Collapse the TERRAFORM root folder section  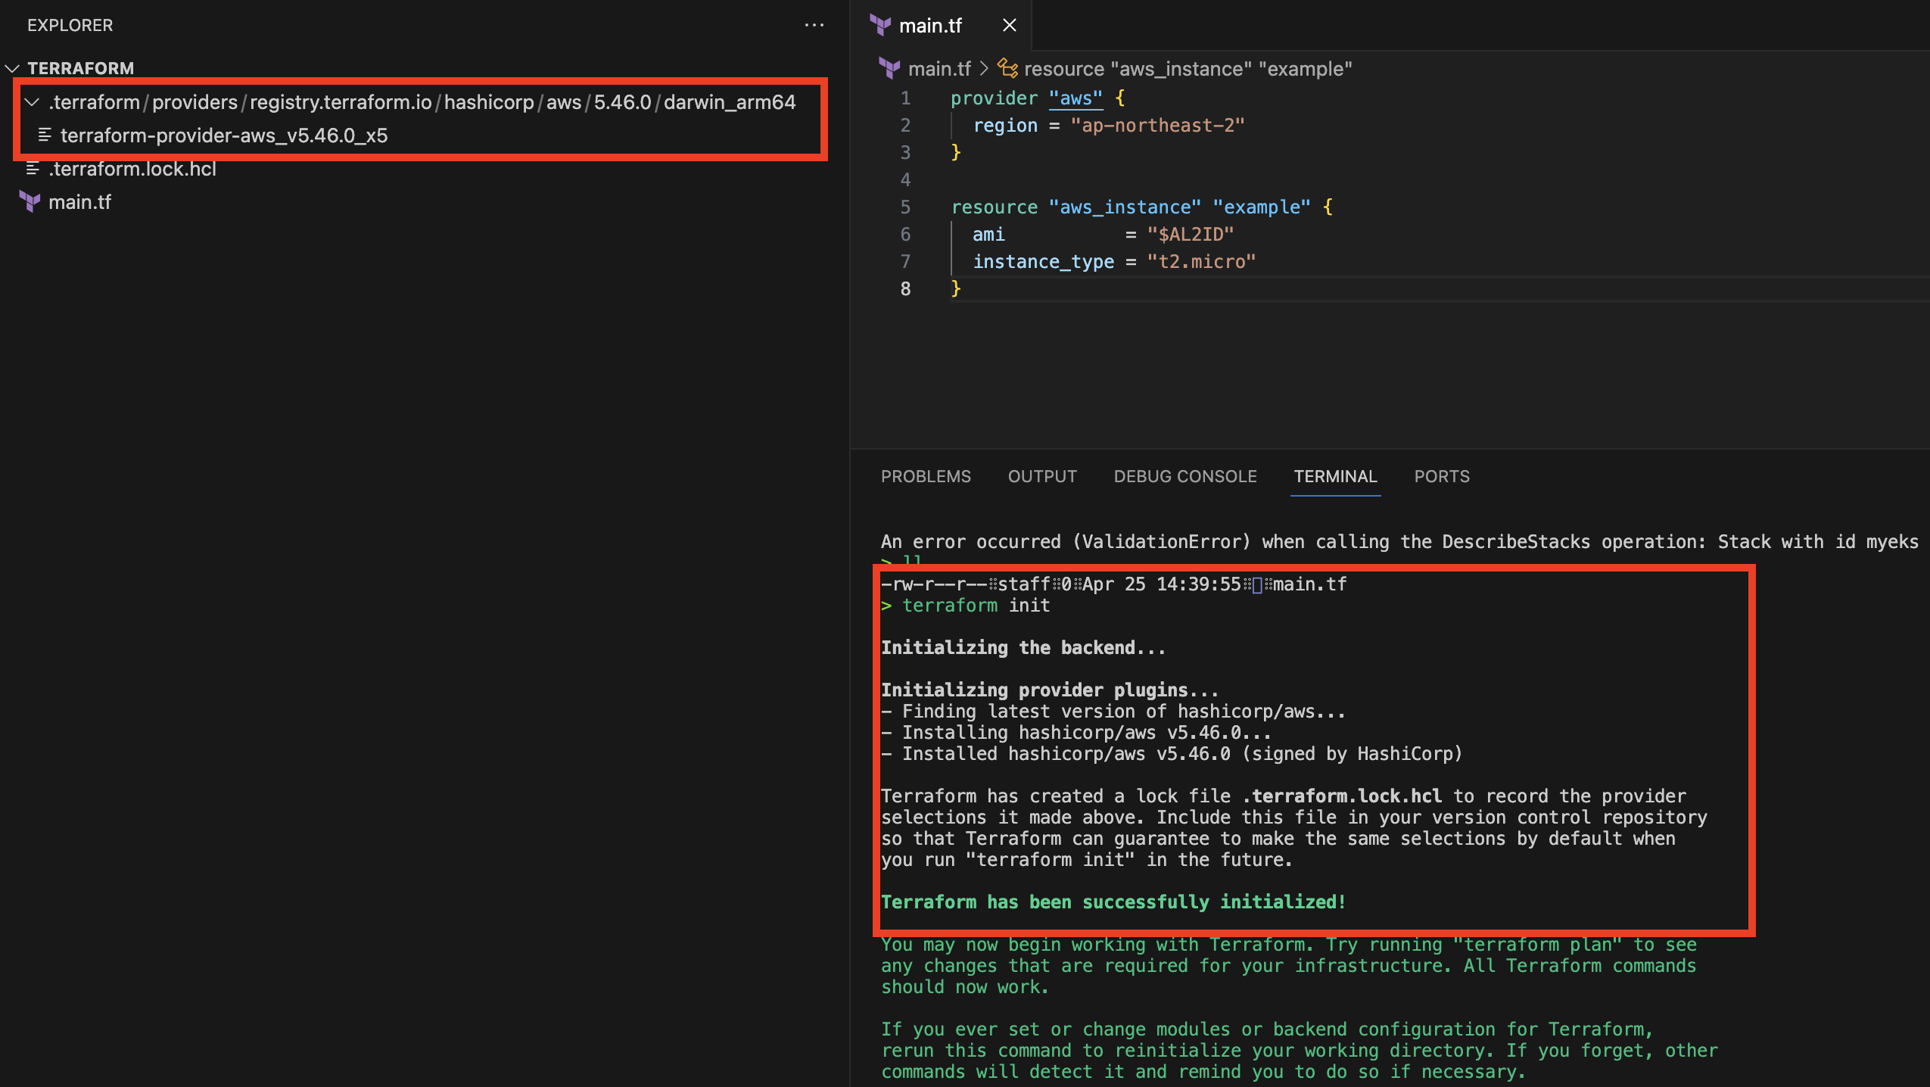[13, 68]
